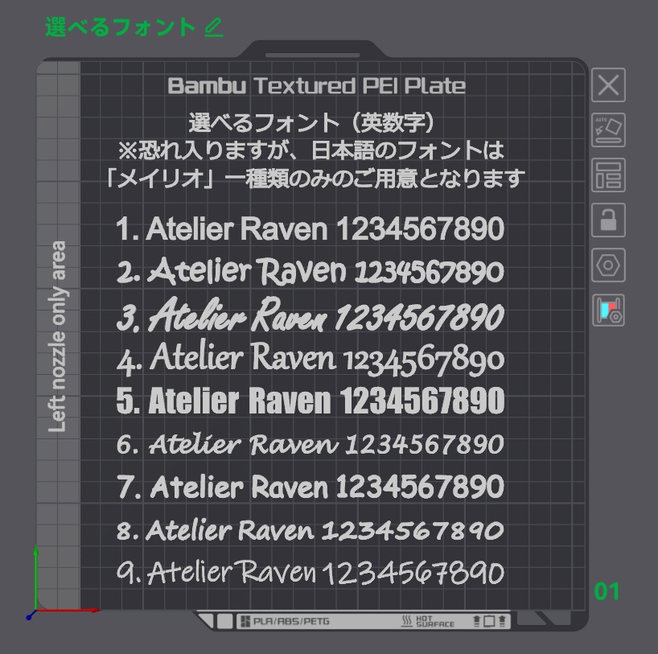This screenshot has height=654, width=658.
Task: Click the note line starting ※恐れ入りますが
Action: 311,150
